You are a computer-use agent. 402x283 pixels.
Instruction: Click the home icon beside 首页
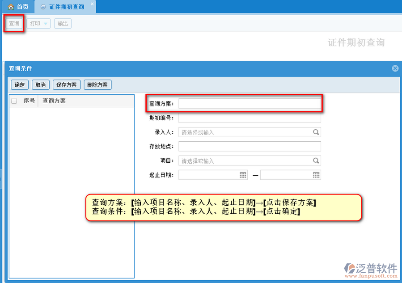pos(11,7)
